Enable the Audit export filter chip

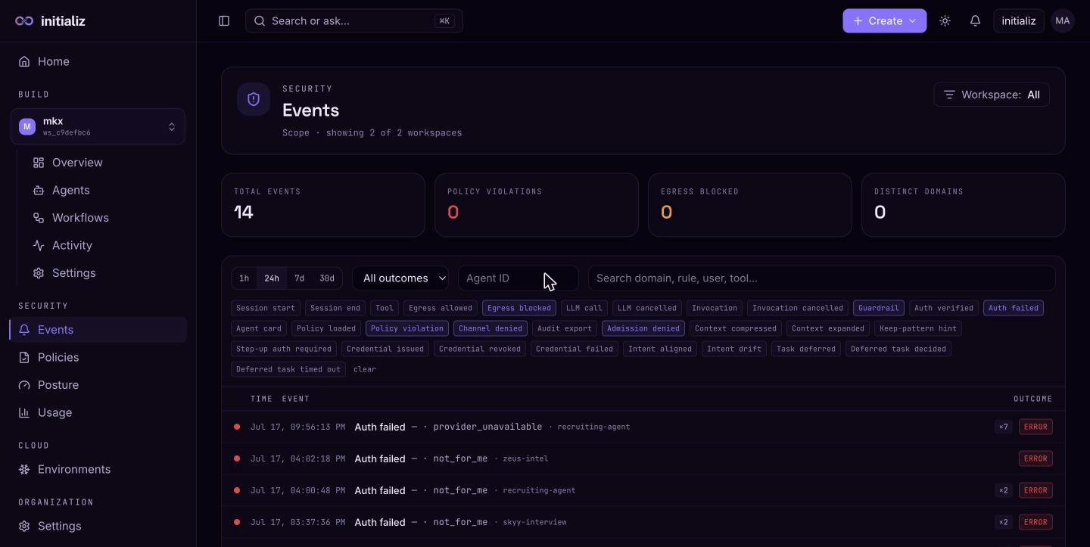(x=565, y=328)
